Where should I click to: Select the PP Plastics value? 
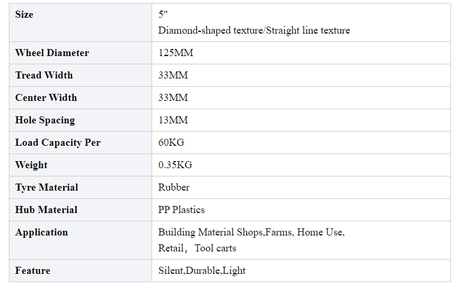(182, 210)
